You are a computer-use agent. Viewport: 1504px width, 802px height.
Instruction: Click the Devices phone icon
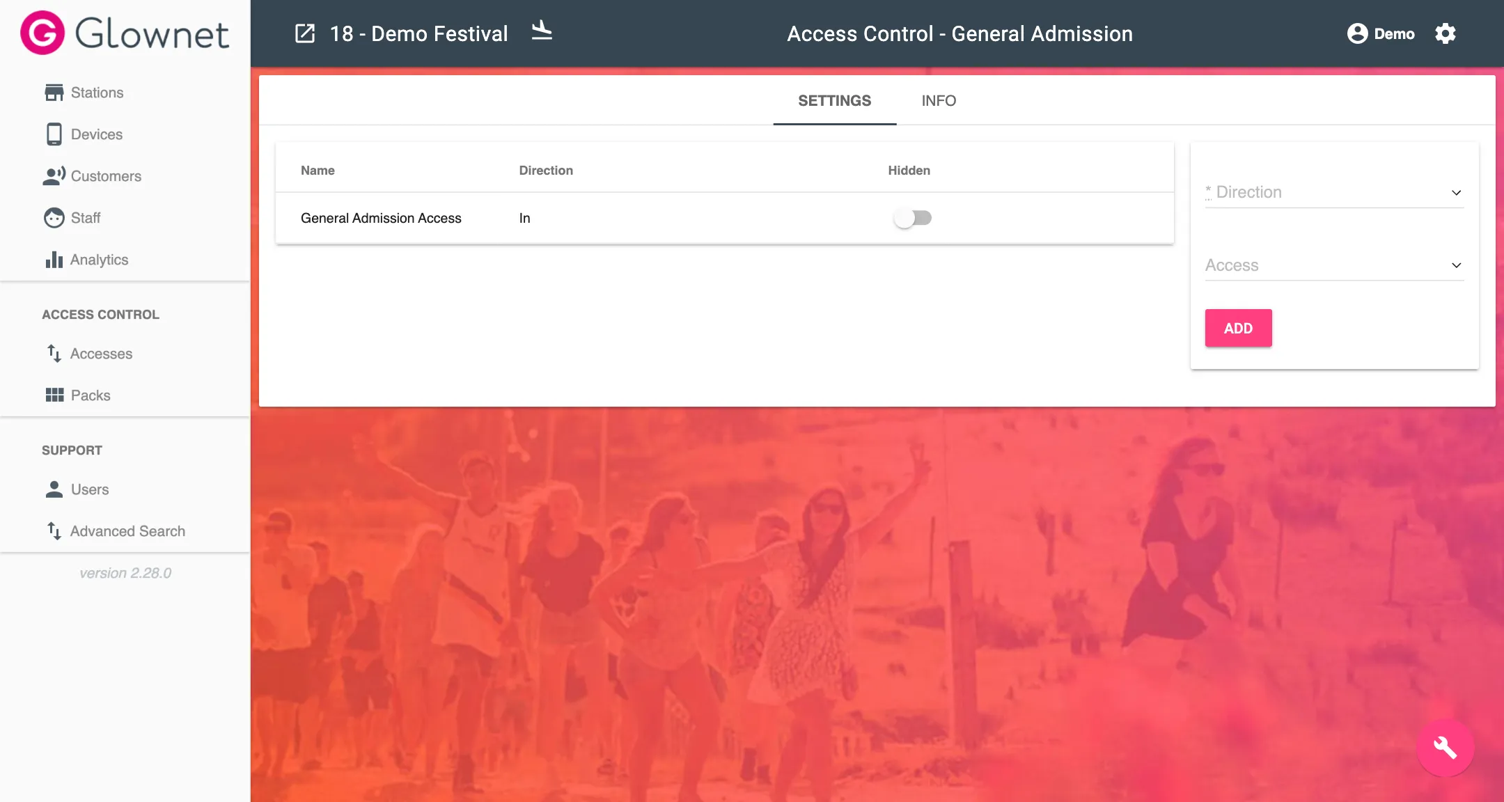coord(54,134)
